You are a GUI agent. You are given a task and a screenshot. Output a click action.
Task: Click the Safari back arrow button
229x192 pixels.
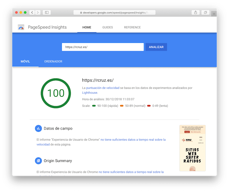pos(32,13)
